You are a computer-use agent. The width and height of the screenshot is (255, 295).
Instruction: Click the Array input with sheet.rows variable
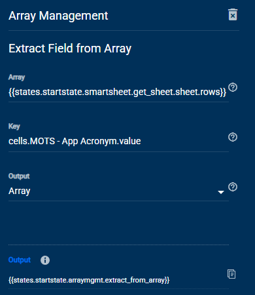(x=117, y=92)
